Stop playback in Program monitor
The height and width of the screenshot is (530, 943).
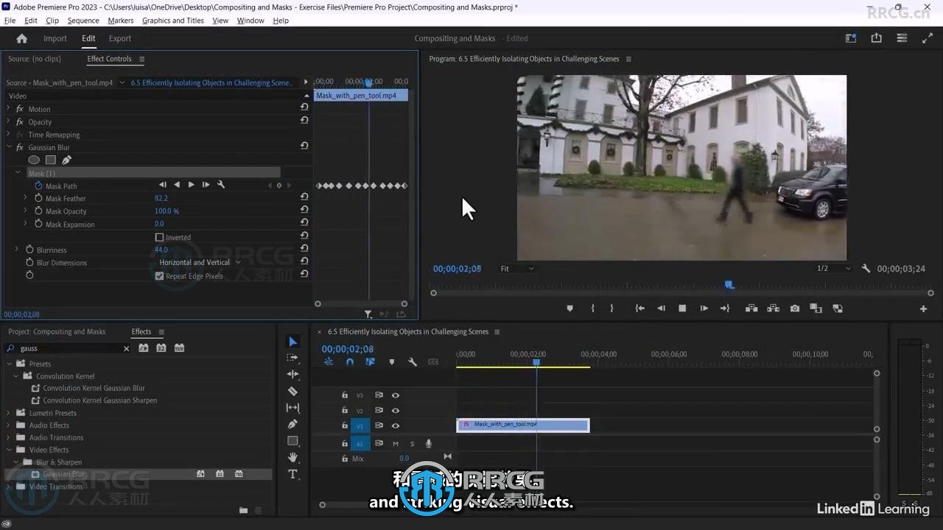[682, 308]
